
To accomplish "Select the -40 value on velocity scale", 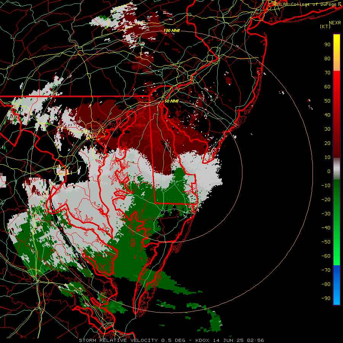I will (326, 228).
